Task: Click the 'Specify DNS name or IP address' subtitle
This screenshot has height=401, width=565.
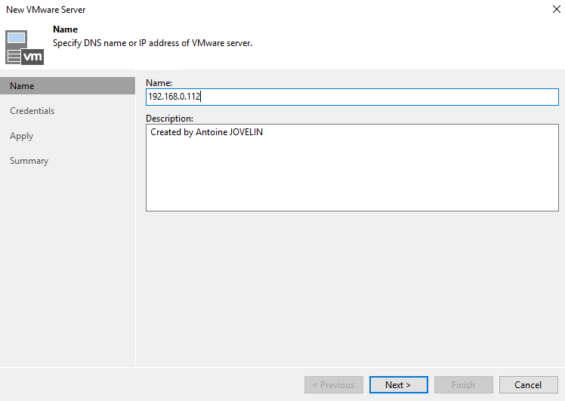Action: (x=153, y=43)
